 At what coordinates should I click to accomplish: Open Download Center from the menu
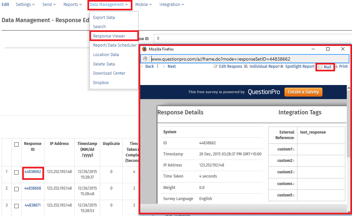(x=109, y=73)
